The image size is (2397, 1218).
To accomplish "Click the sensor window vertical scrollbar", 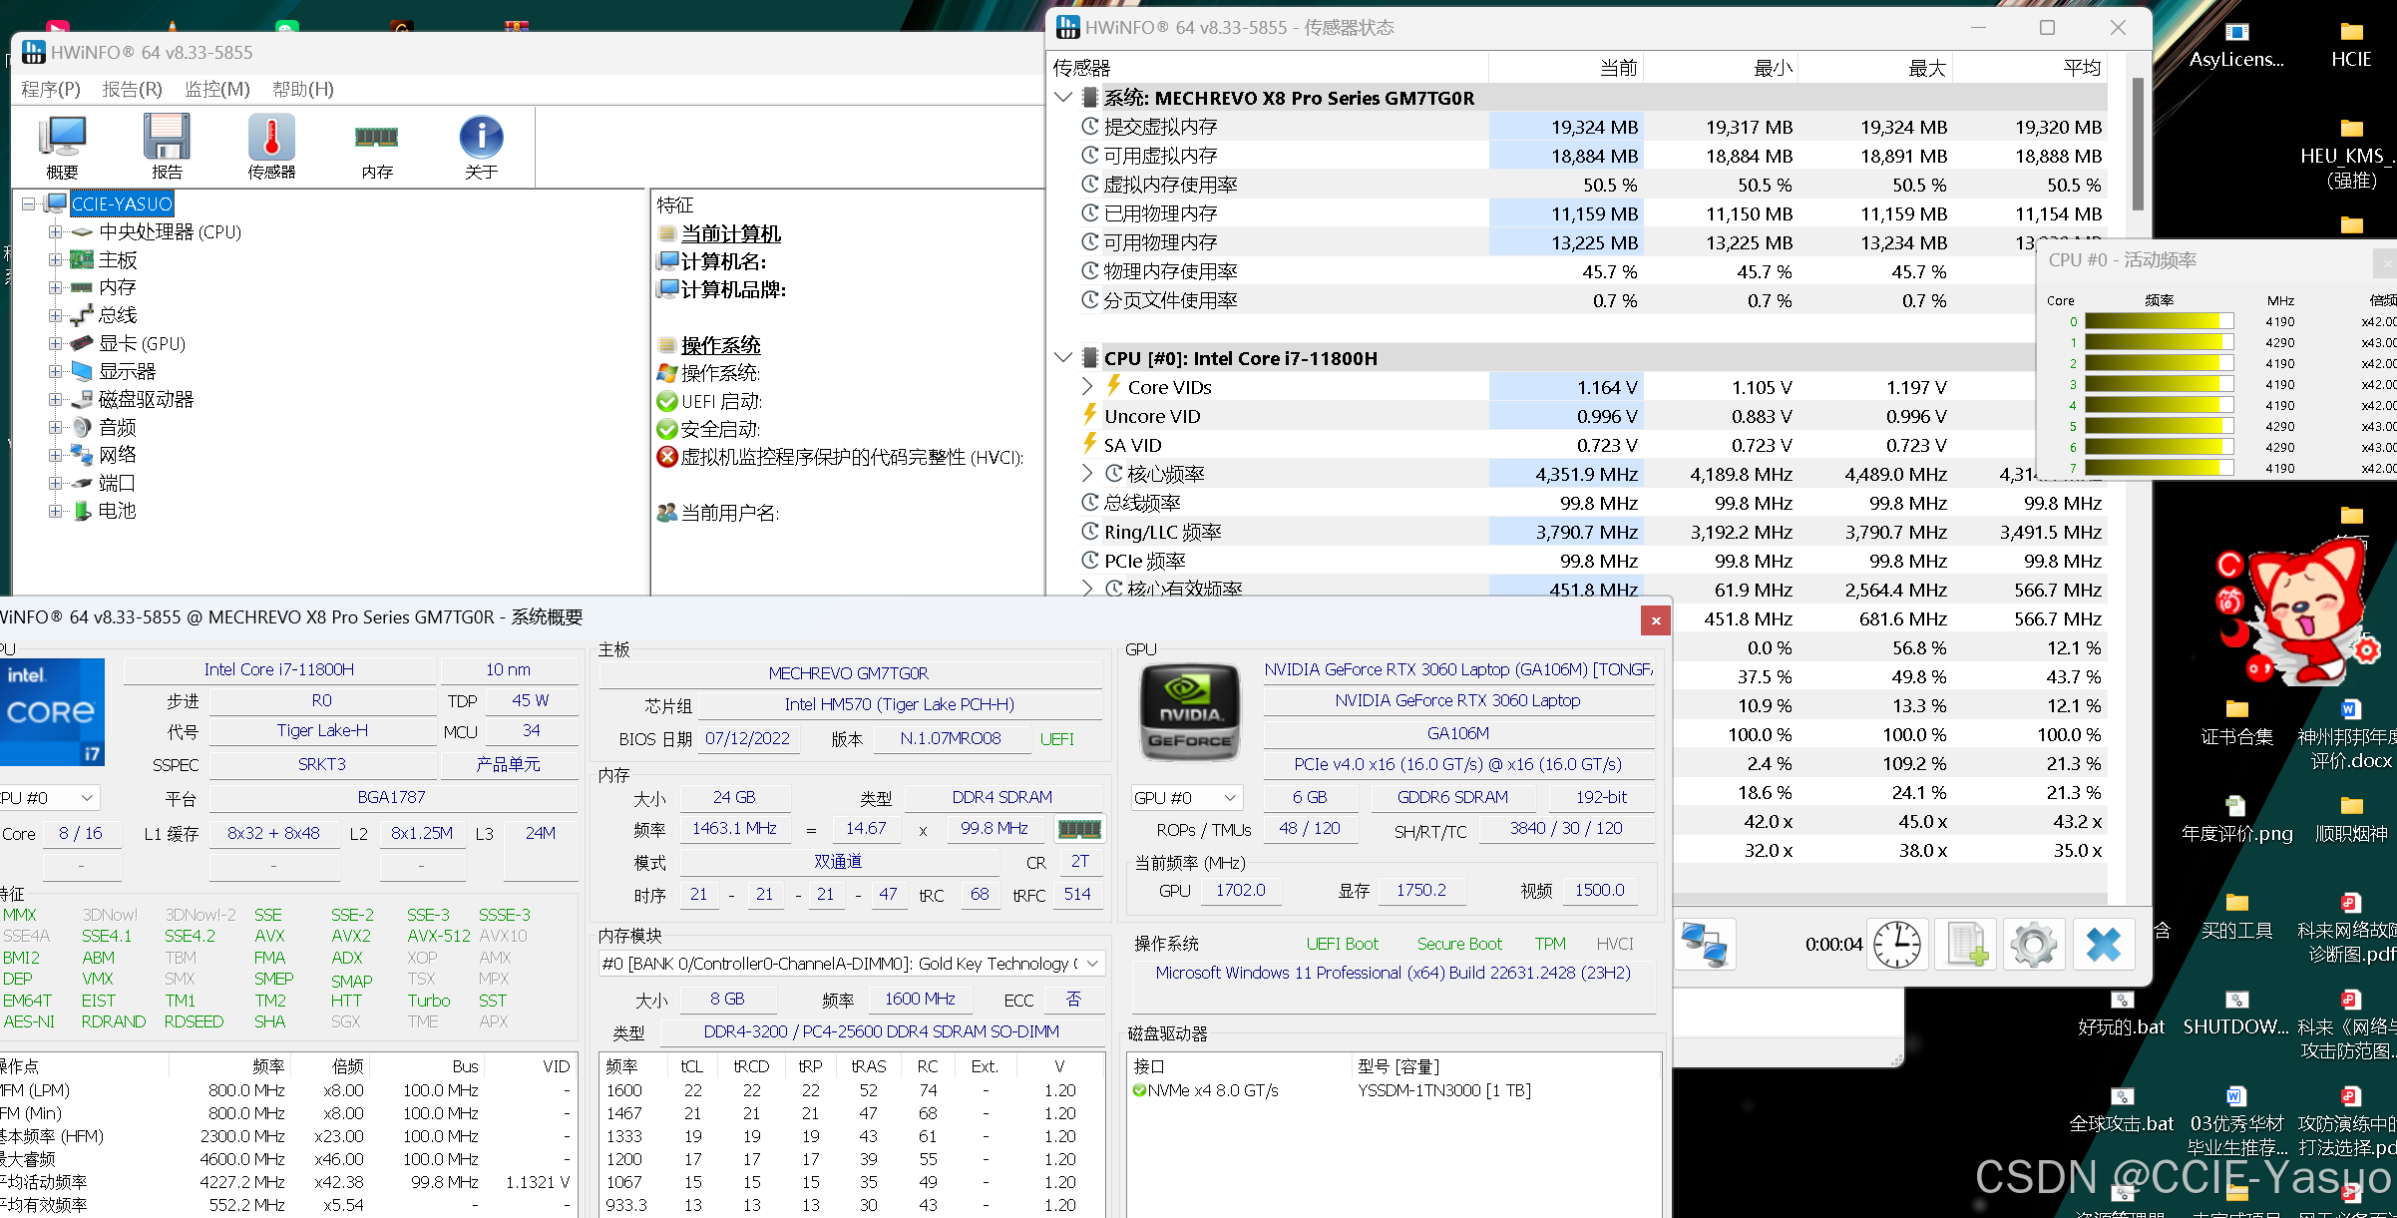I will [x=2138, y=145].
